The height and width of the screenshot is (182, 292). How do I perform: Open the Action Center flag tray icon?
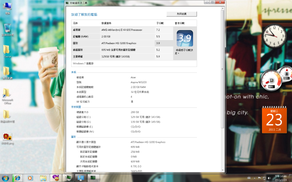[260, 178]
